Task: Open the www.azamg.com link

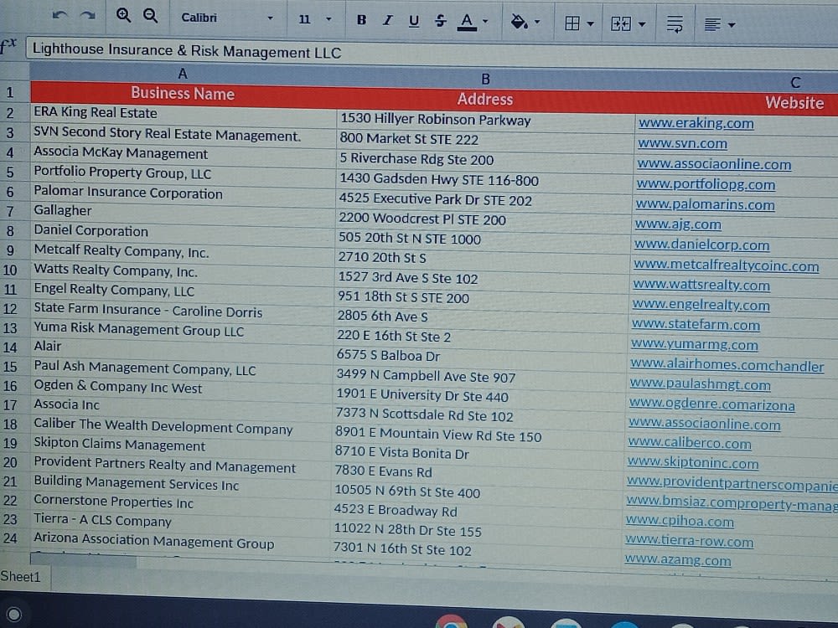Action: coord(678,560)
